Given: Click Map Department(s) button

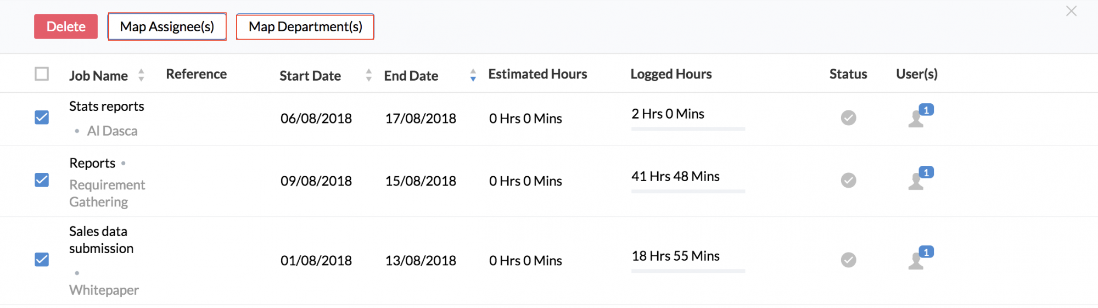Looking at the screenshot, I should click(x=305, y=26).
